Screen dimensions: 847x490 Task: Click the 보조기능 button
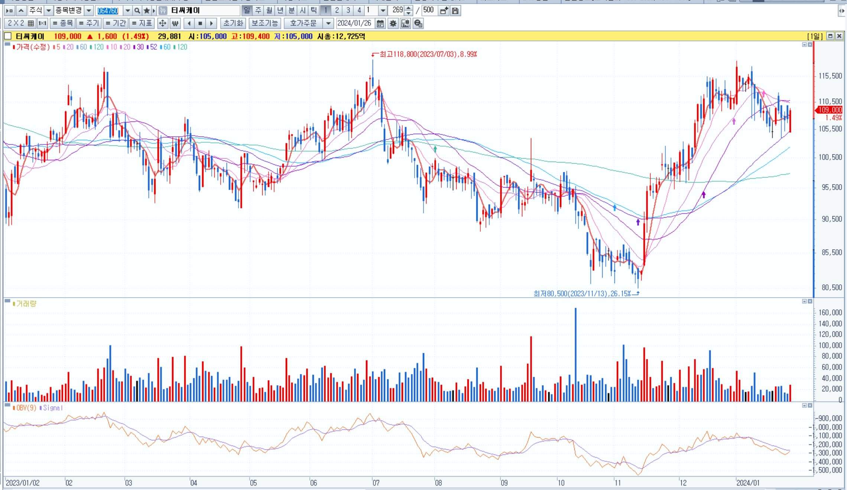(x=265, y=24)
